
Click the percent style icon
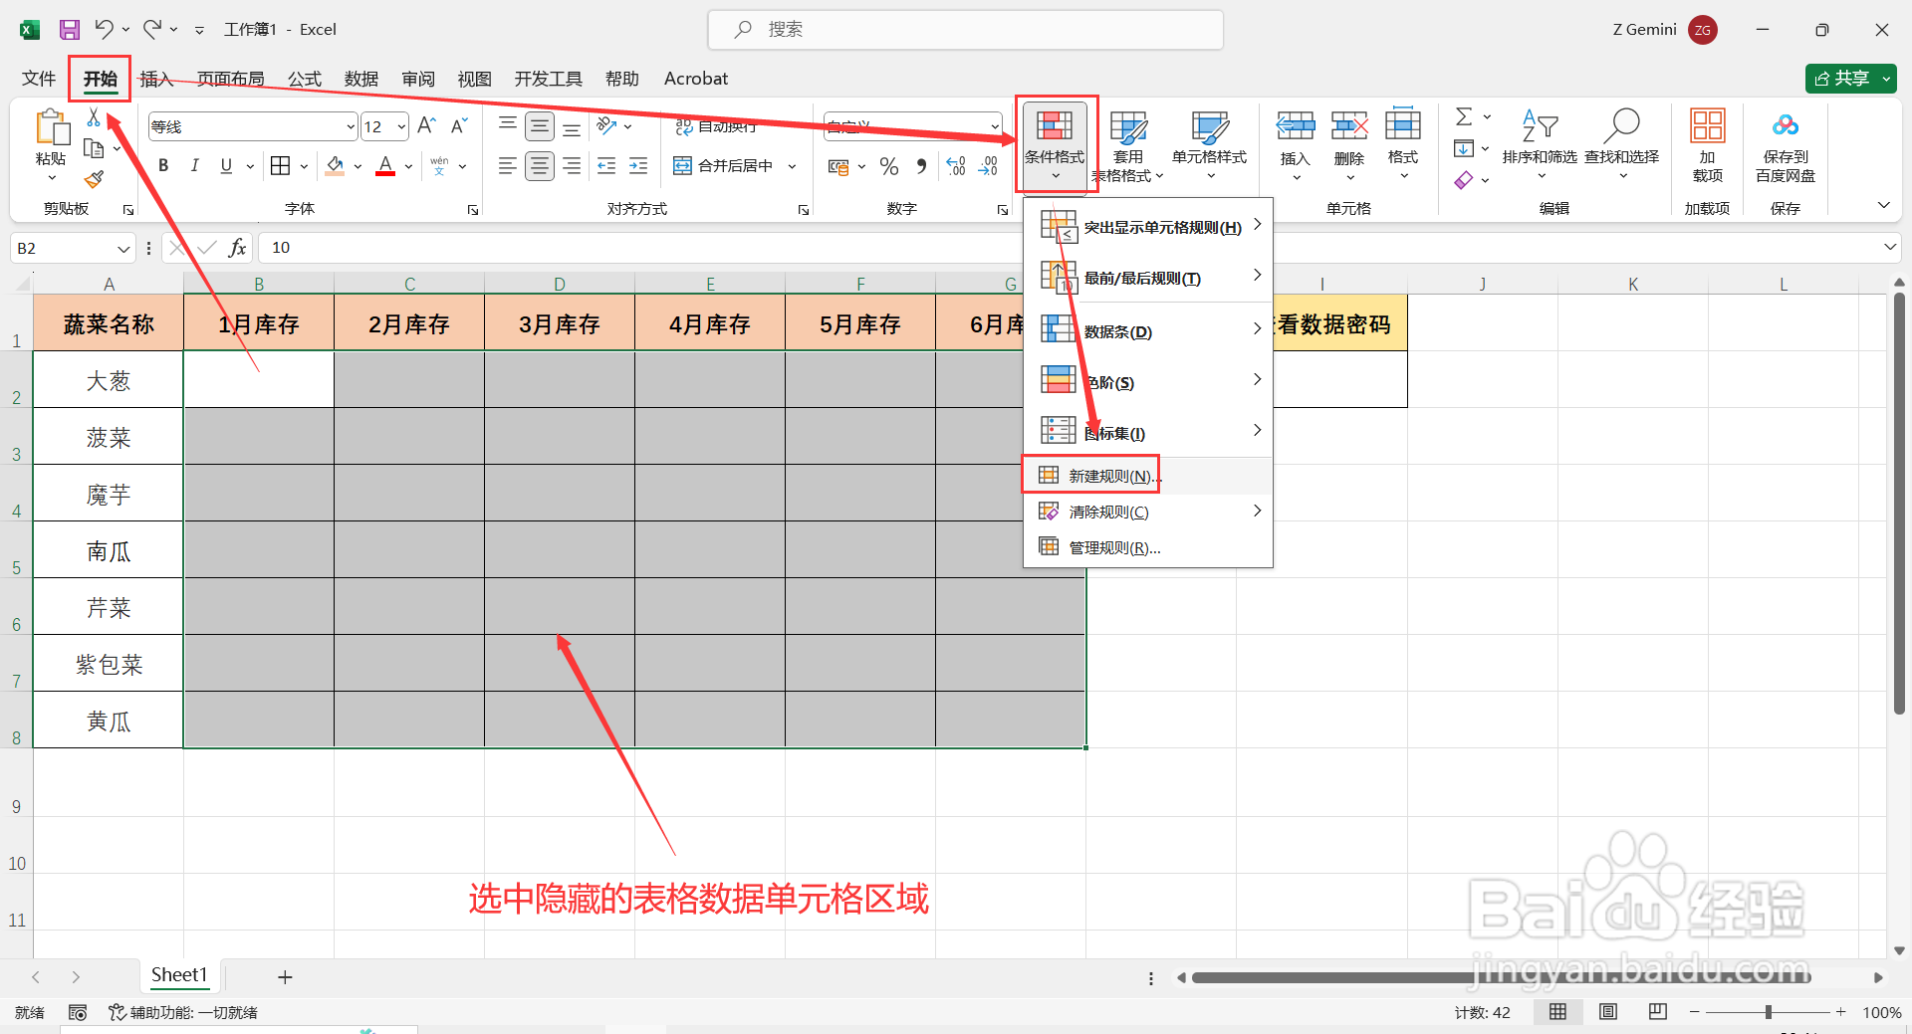(889, 166)
